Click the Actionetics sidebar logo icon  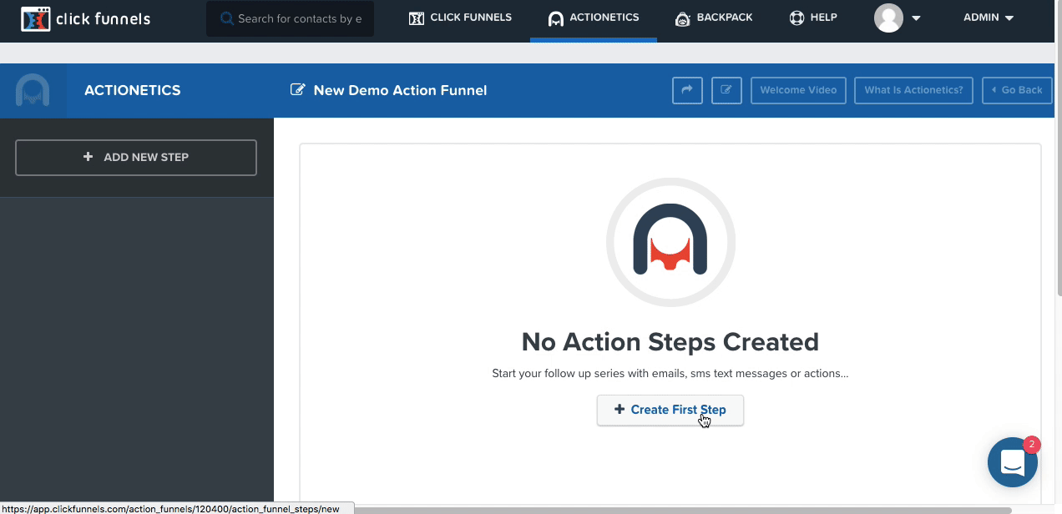point(33,90)
